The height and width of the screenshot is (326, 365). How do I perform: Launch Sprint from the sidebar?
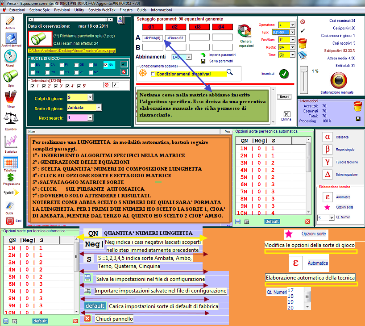(11, 192)
